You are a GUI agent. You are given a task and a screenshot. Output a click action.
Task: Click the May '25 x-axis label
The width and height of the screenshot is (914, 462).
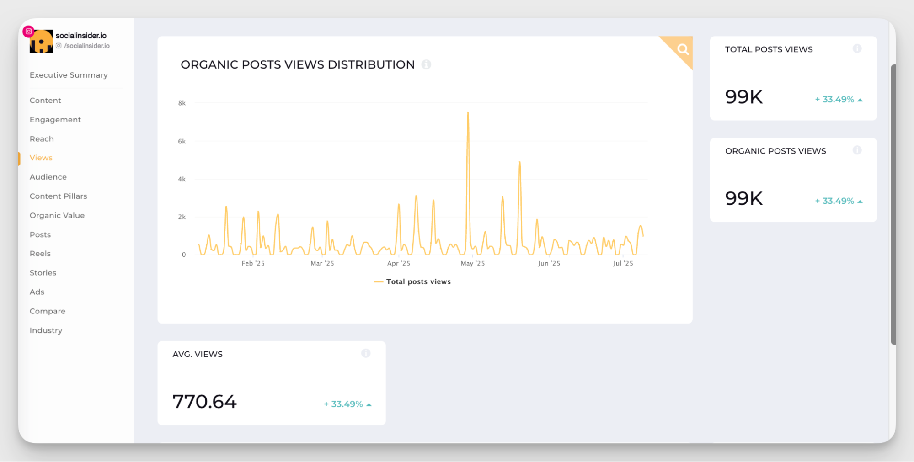coord(473,263)
